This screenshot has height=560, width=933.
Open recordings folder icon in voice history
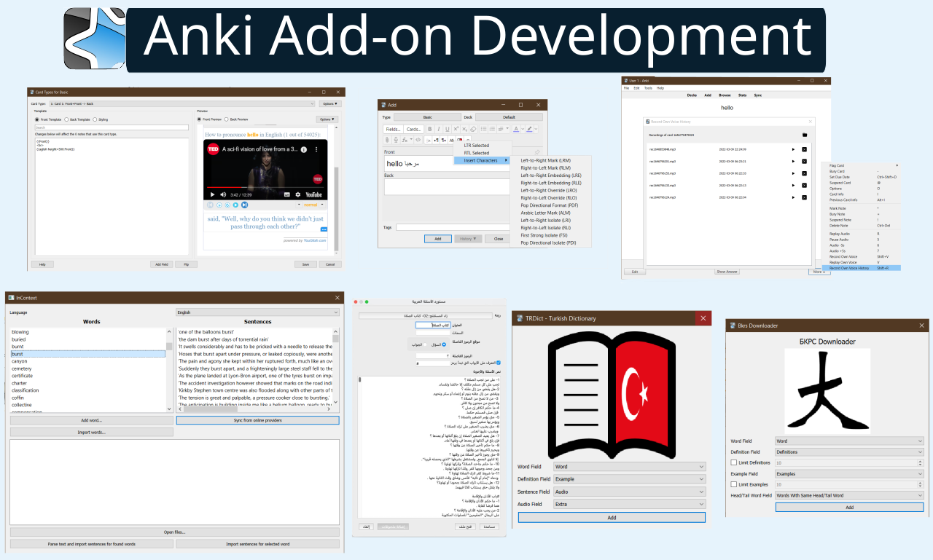804,135
